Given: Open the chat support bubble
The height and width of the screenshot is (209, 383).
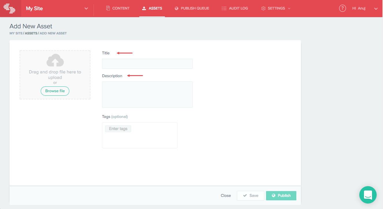Looking at the screenshot, I should pos(368,195).
